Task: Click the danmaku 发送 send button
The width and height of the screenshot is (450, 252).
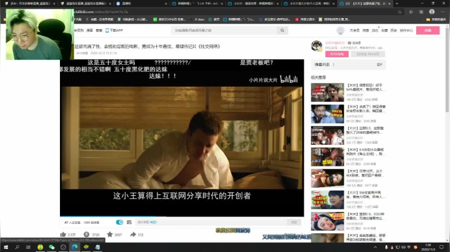Action: tap(294, 222)
